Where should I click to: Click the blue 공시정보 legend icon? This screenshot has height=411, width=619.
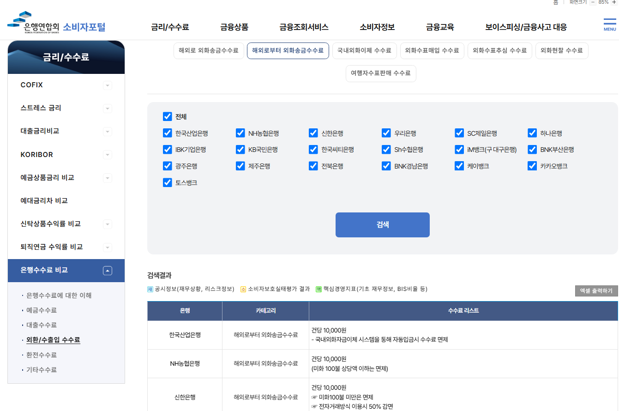150,289
